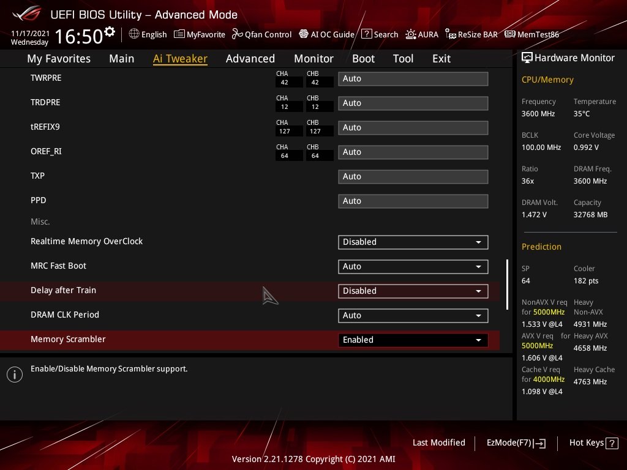Select Ai Tweaker tab
The image size is (627, 470).
tap(180, 59)
